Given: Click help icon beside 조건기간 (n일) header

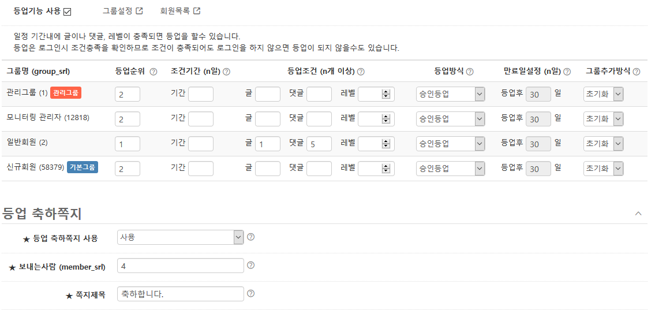Looking at the screenshot, I should point(226,72).
